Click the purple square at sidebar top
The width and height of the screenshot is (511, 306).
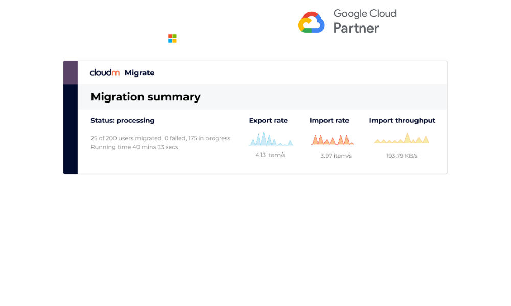coord(71,72)
